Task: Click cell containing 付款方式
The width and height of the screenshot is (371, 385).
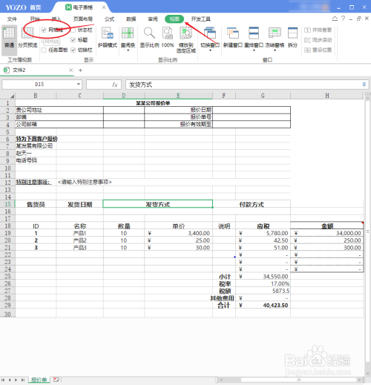Action: (252, 205)
